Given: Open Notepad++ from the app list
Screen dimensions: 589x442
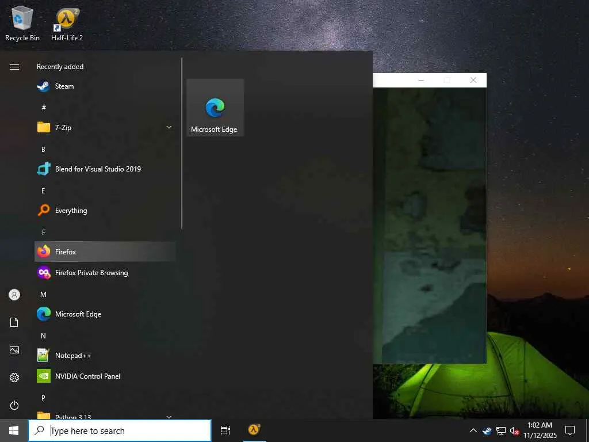Looking at the screenshot, I should 105,355.
